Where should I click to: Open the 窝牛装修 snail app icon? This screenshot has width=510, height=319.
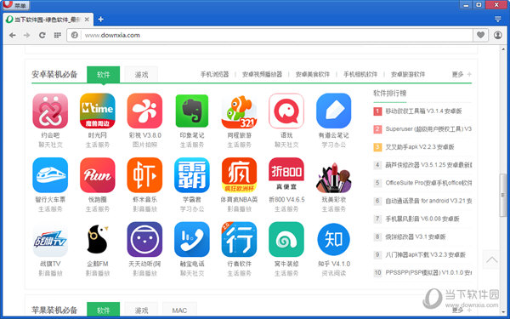[286, 240]
